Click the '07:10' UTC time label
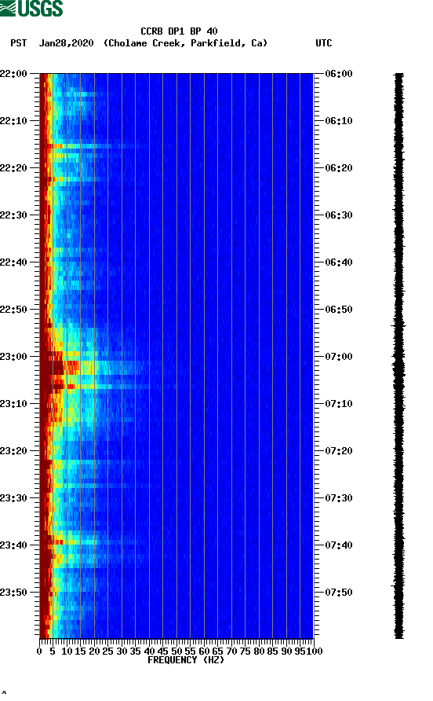 click(339, 404)
